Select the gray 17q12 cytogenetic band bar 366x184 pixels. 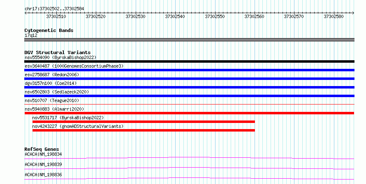(x=189, y=40)
